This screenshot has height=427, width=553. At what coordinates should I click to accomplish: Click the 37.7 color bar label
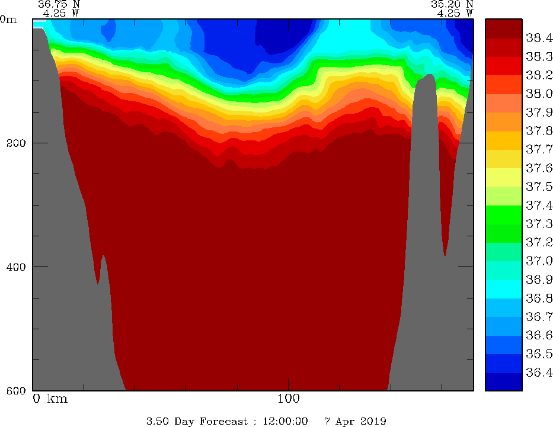point(539,149)
